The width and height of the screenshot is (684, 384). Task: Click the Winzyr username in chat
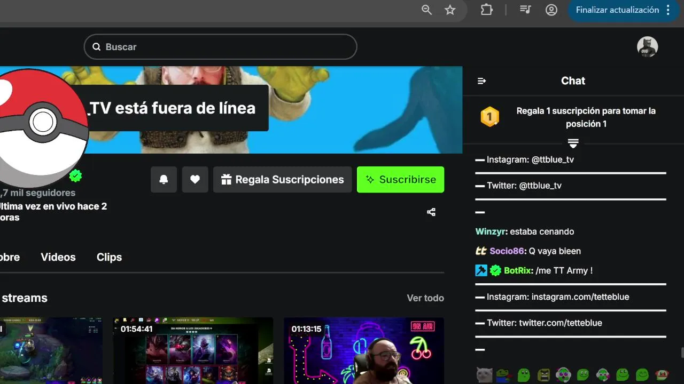[x=491, y=231]
